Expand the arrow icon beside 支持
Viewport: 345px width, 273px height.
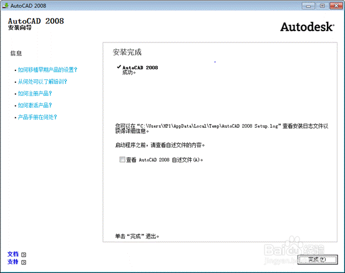tap(24, 262)
